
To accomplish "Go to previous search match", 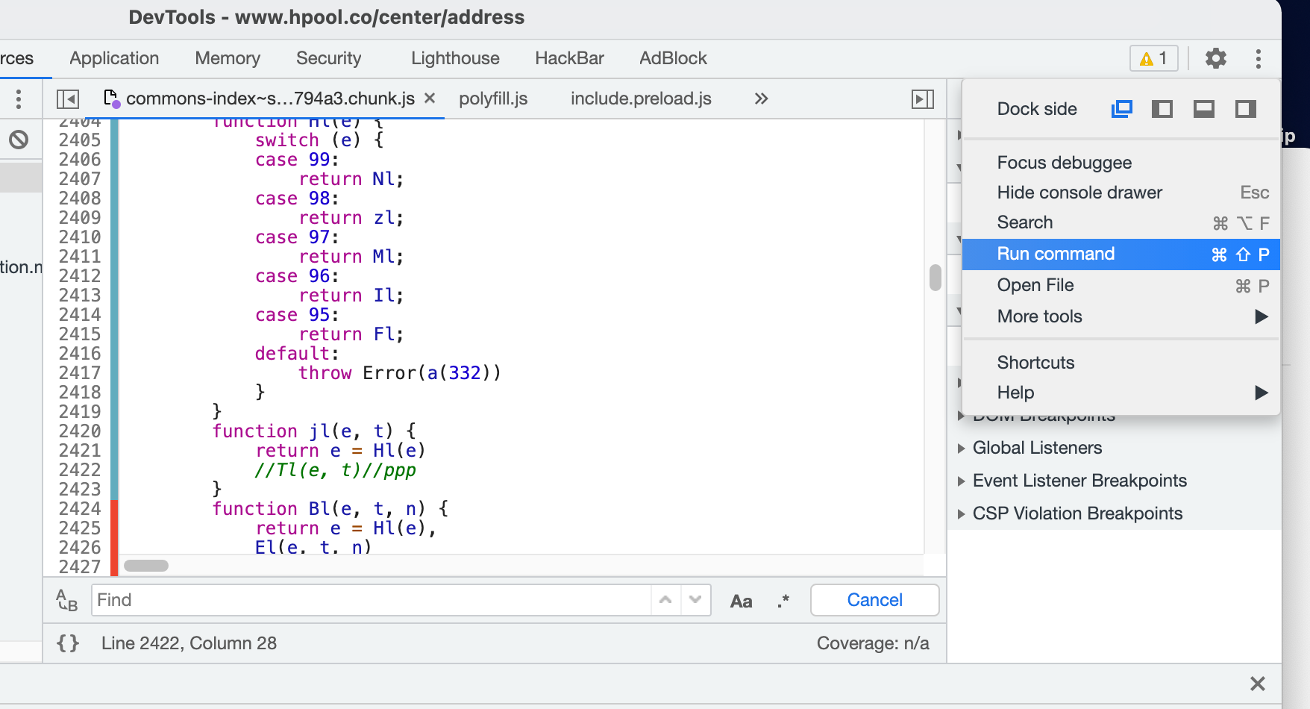I will point(665,600).
